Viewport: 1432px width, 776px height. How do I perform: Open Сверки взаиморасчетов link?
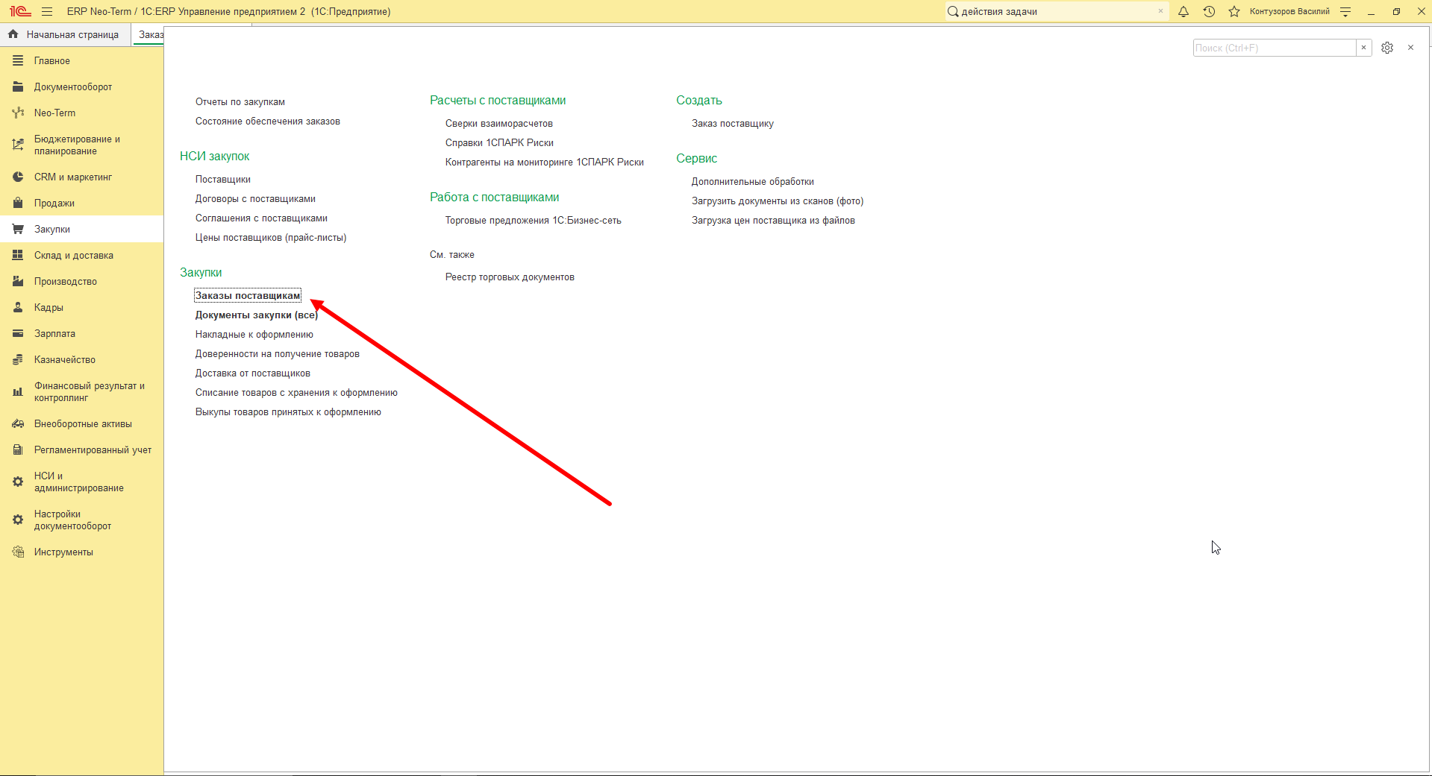499,124
